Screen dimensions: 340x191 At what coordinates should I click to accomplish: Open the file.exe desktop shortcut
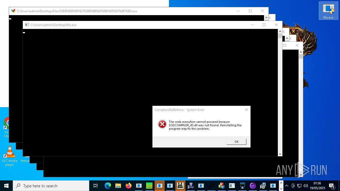coord(328,11)
